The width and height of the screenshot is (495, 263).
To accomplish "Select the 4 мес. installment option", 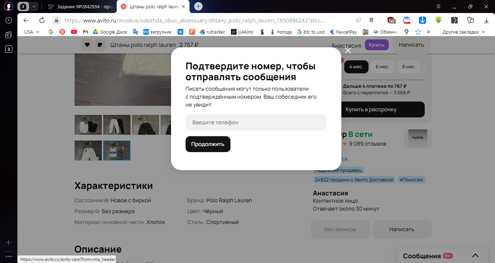I will (356, 67).
